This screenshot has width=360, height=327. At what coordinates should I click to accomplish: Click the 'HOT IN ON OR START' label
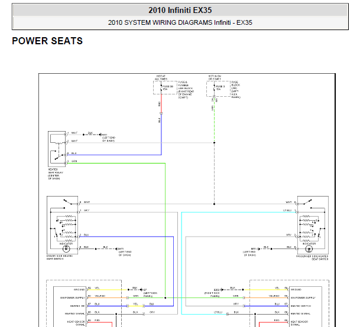pyautogui.click(x=215, y=77)
